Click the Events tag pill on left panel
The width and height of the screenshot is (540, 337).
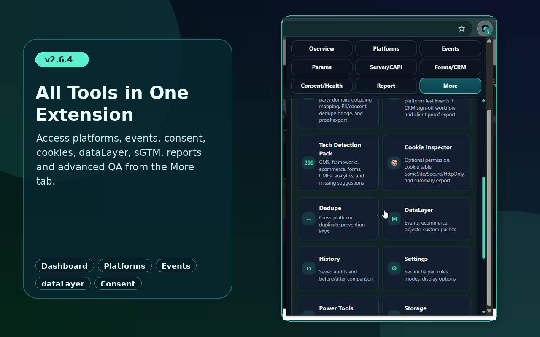[x=176, y=266]
